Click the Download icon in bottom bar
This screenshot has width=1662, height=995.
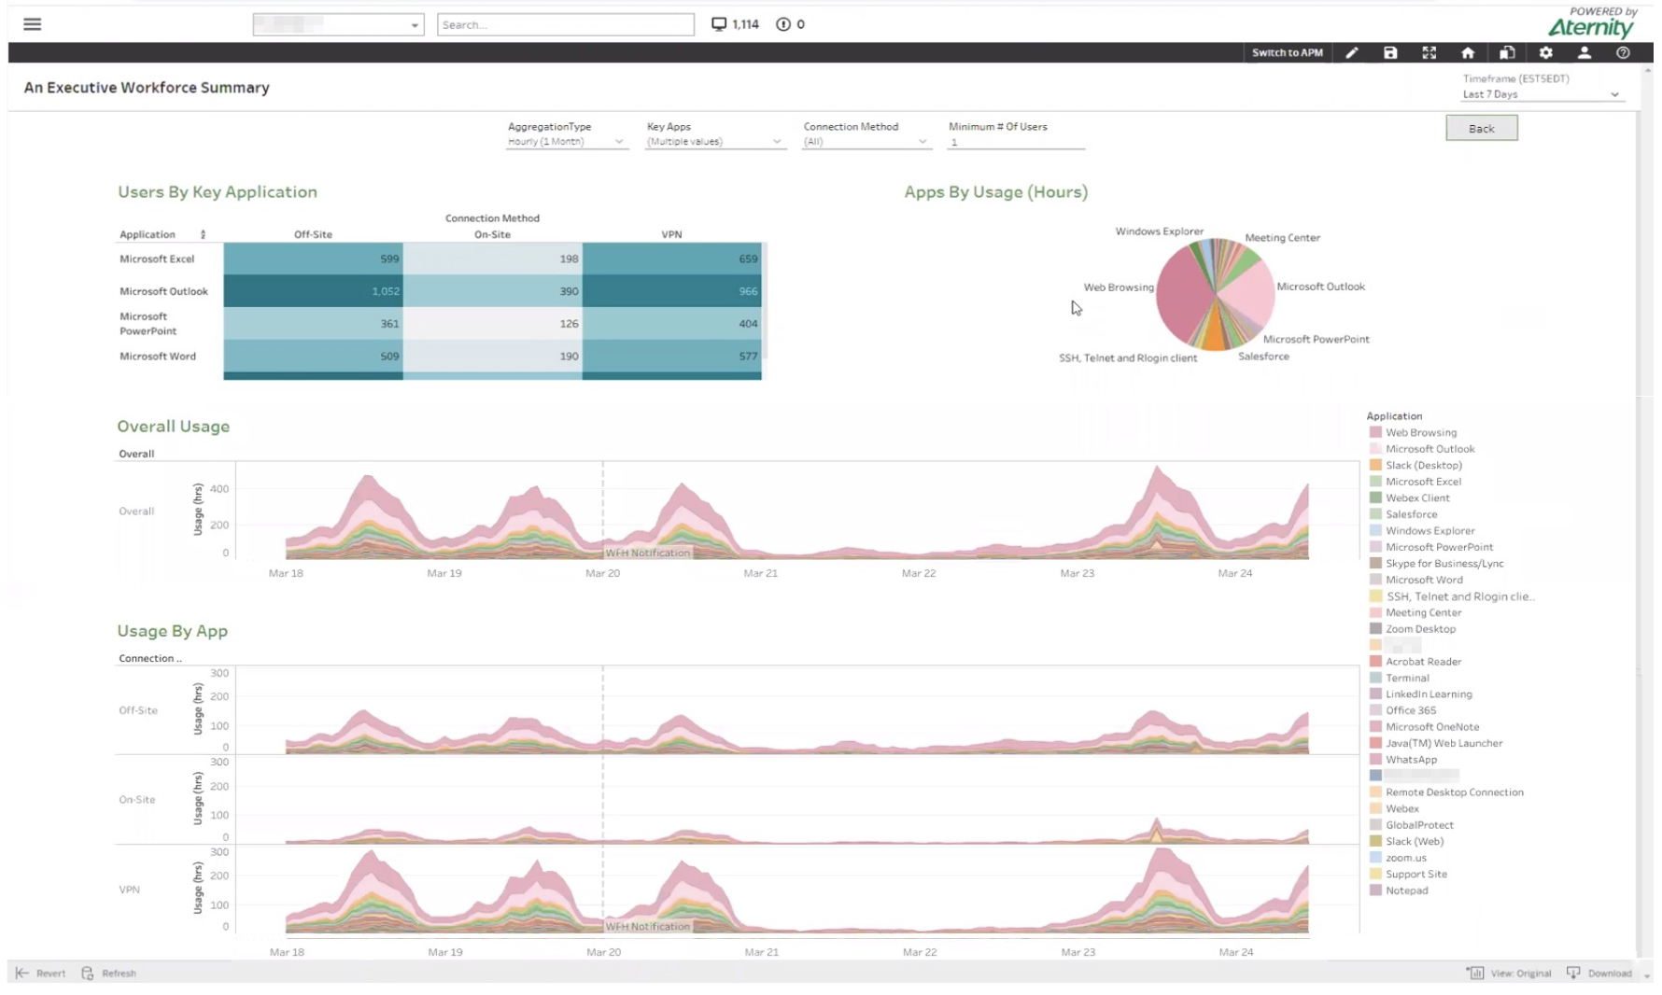pos(1573,973)
